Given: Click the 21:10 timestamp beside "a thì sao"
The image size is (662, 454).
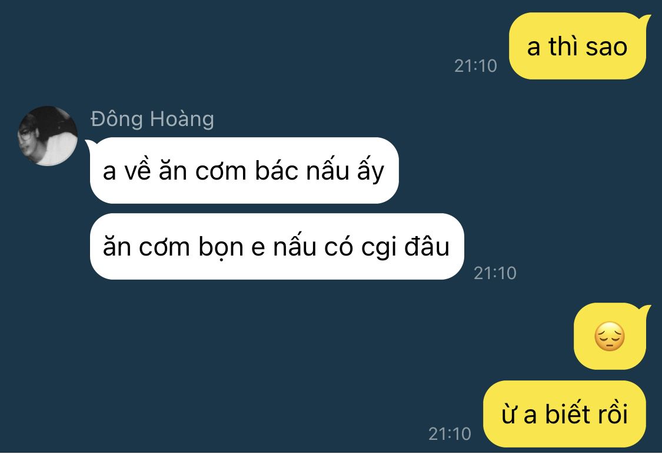Looking at the screenshot, I should point(475,66).
